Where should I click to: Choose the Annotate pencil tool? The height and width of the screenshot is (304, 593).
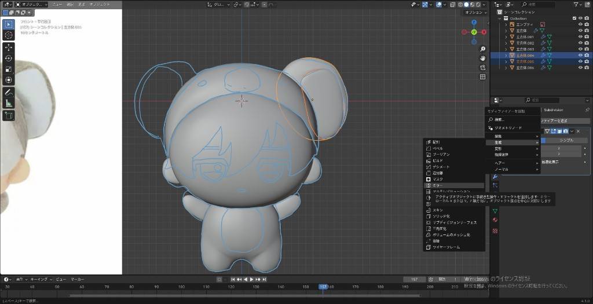(9, 93)
